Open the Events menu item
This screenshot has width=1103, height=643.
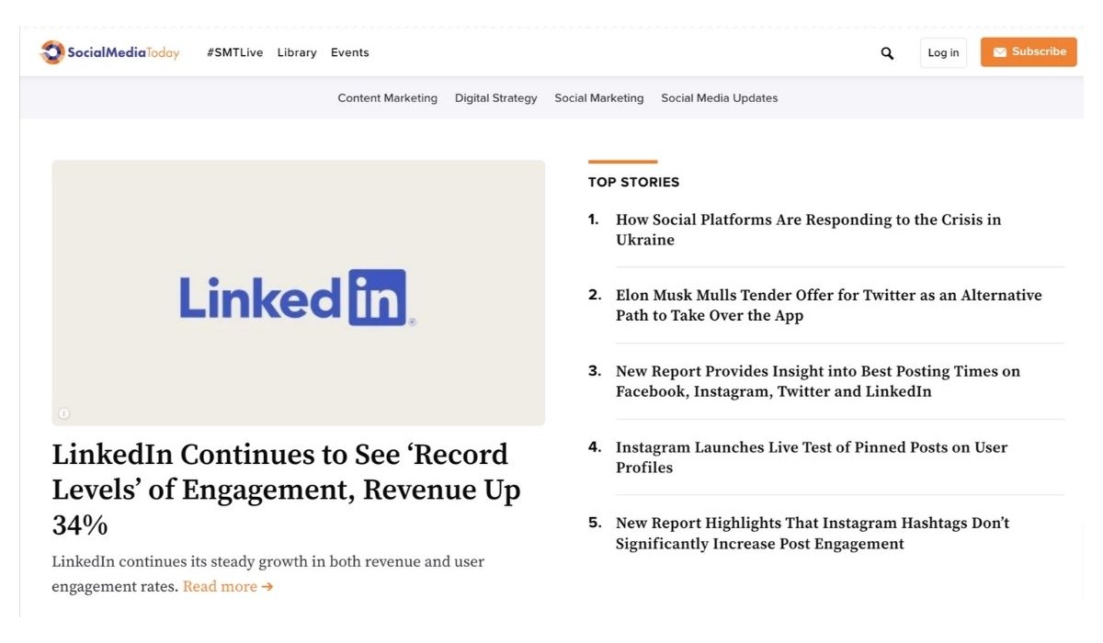click(x=350, y=52)
